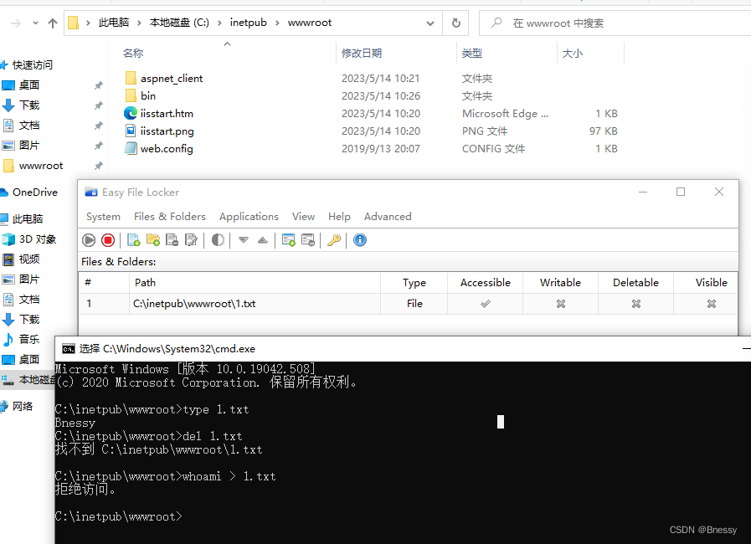
Task: Start protection with the play icon
Action: (x=89, y=240)
